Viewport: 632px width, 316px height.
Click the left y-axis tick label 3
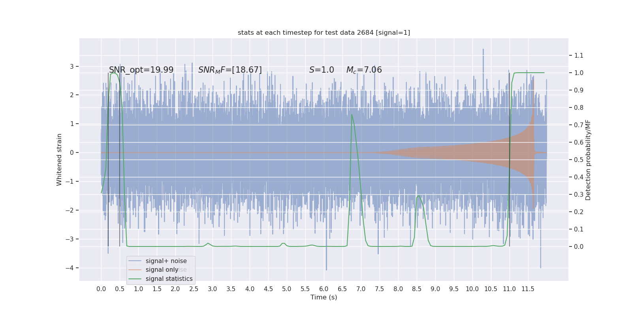point(72,66)
